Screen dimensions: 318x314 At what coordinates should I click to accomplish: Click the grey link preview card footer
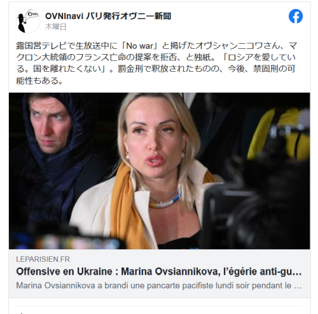click(159, 273)
